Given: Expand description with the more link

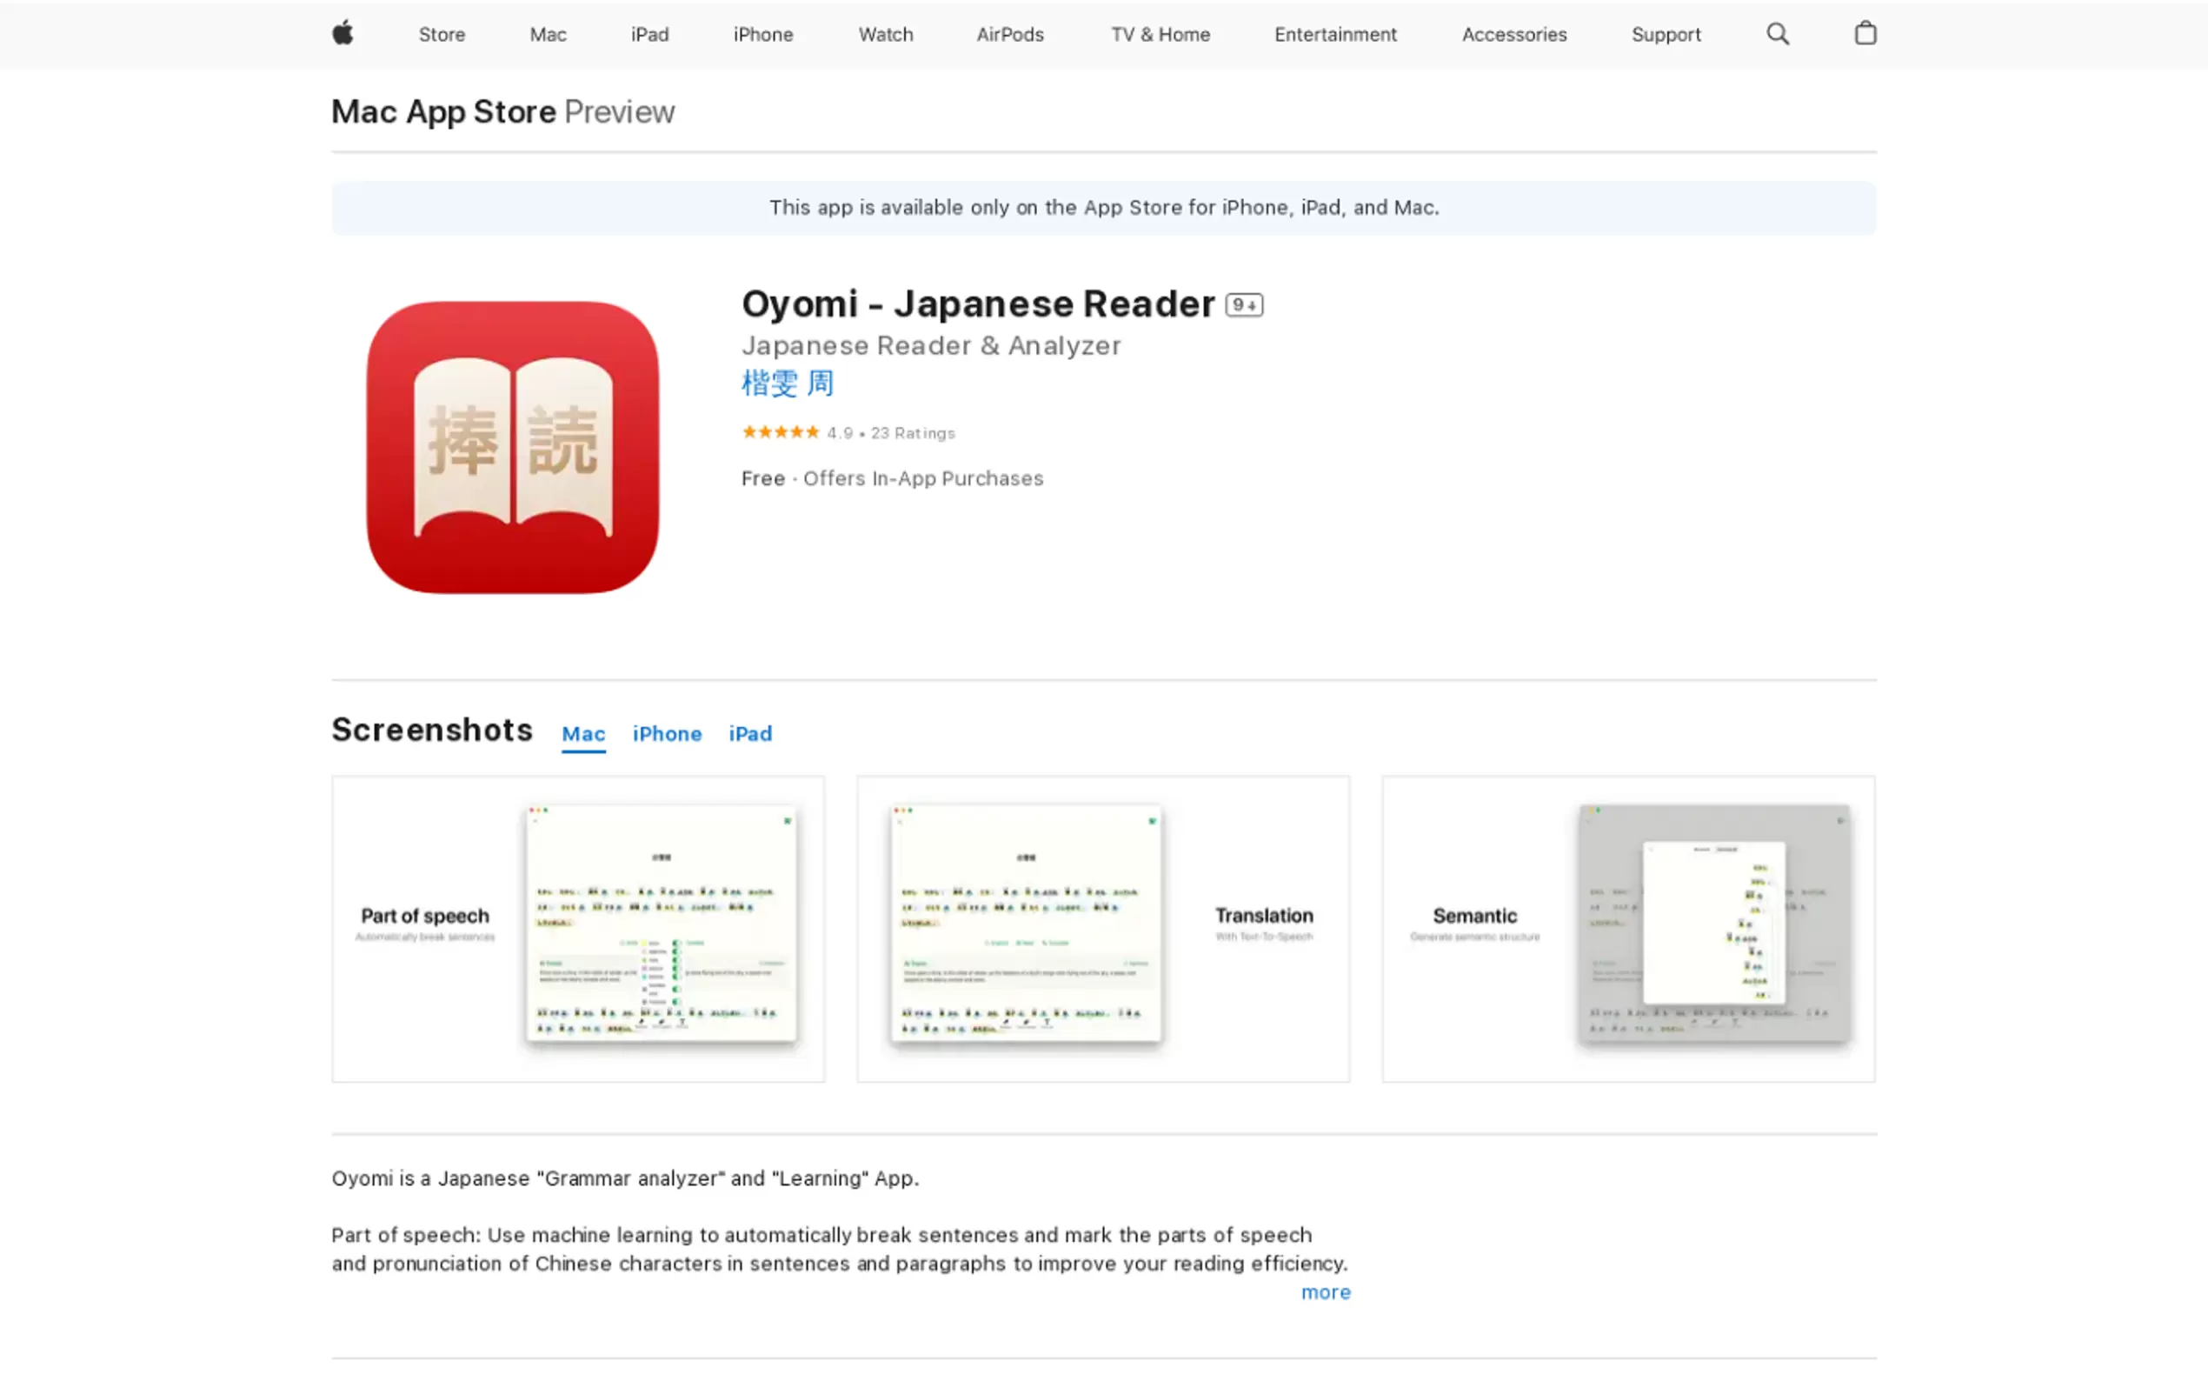Looking at the screenshot, I should coord(1326,1292).
